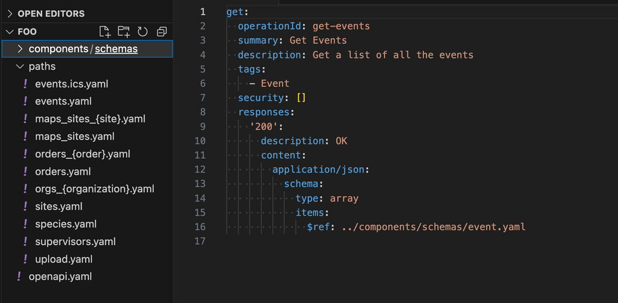
Task: Click the 'schema' key on line 13
Action: [x=301, y=183]
